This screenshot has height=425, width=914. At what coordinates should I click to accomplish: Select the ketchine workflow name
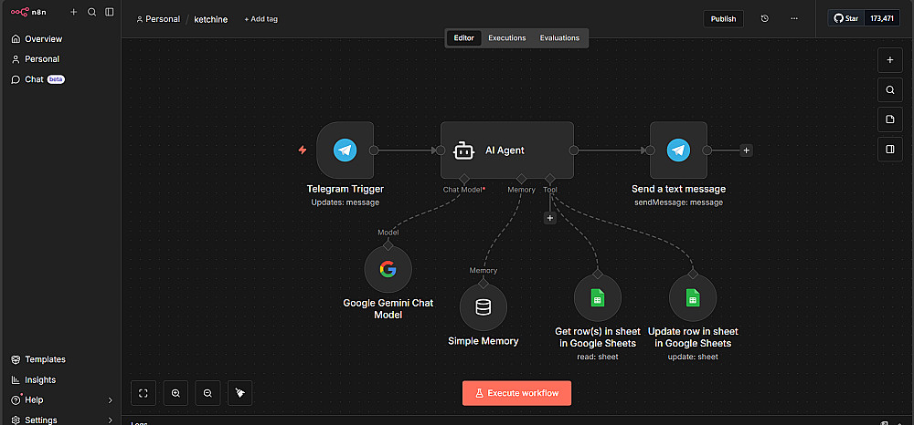tap(211, 19)
